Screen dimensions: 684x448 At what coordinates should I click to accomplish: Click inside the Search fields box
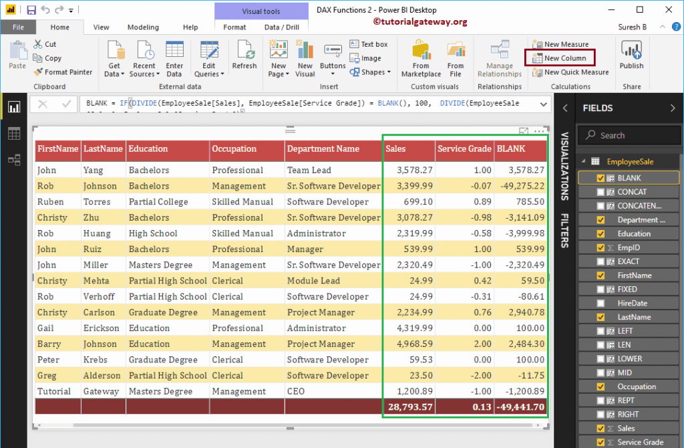click(629, 134)
